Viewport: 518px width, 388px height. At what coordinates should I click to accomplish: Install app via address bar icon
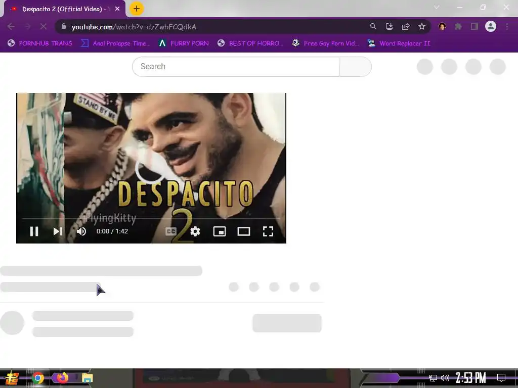click(389, 26)
